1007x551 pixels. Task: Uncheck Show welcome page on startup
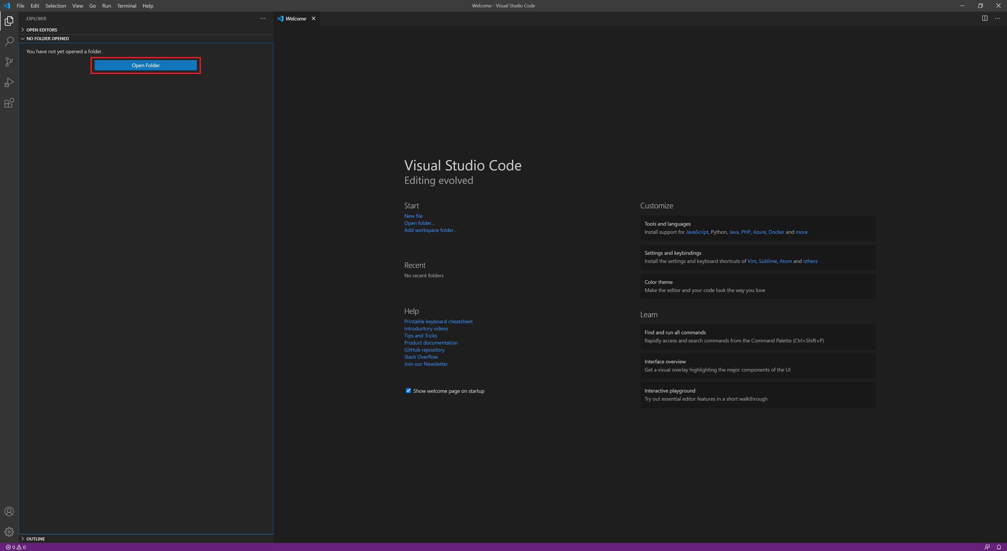pyautogui.click(x=408, y=391)
